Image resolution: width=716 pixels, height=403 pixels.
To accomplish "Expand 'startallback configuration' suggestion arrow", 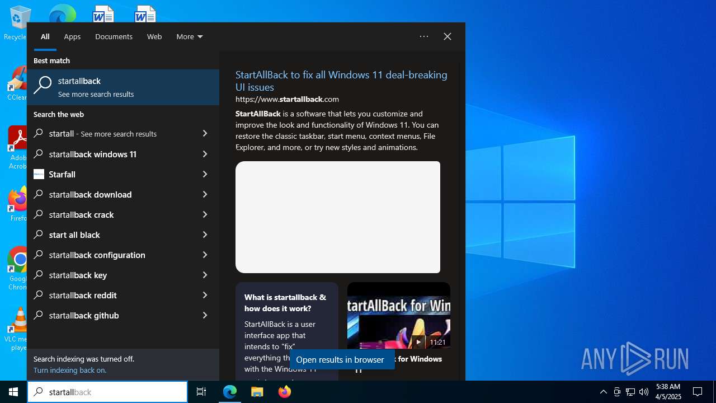I will point(205,255).
